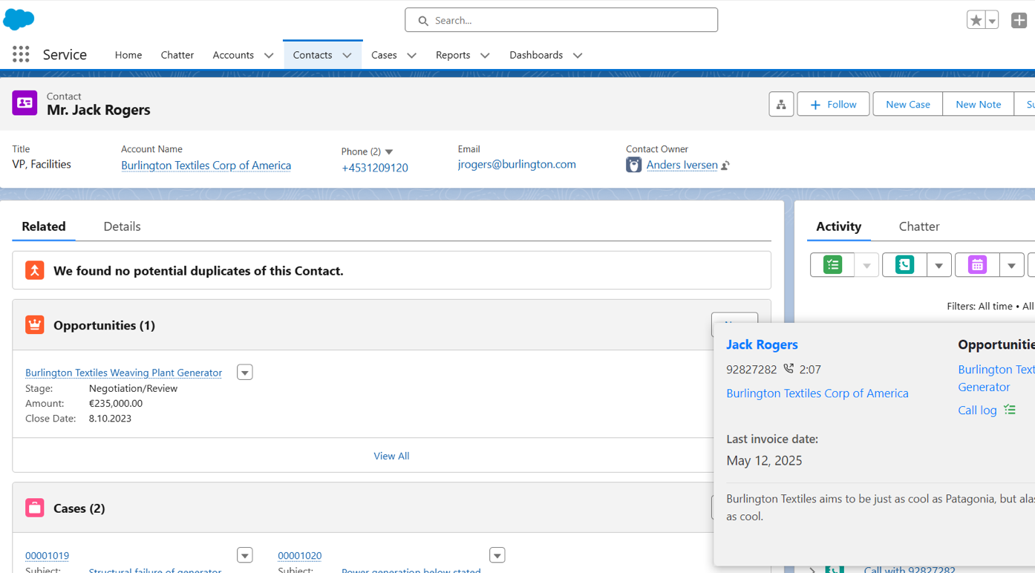Open Burlington Textiles Weaving Plant Generator opportunity

pos(123,373)
